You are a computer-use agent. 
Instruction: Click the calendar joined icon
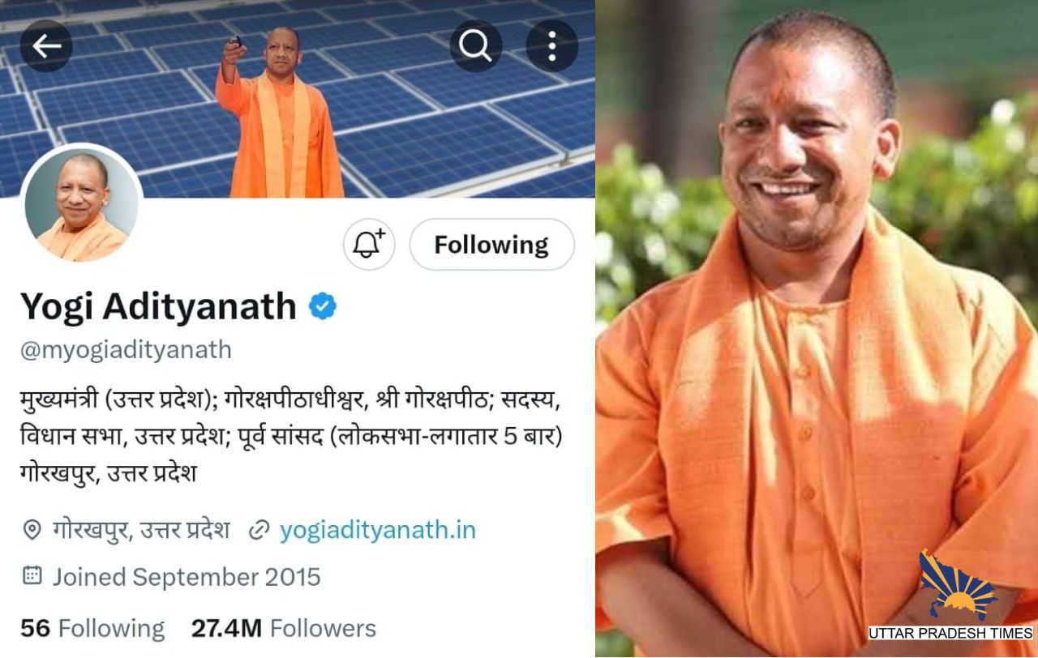[32, 576]
